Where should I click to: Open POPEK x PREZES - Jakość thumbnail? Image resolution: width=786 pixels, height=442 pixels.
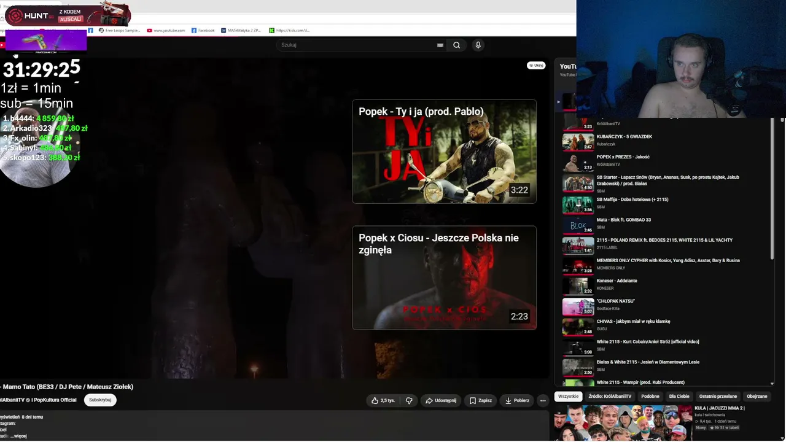(x=578, y=162)
